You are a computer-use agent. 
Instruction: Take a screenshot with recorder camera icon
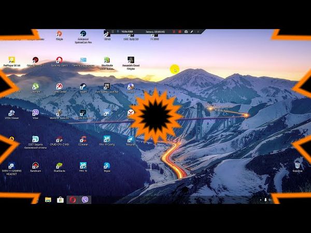(186, 32)
